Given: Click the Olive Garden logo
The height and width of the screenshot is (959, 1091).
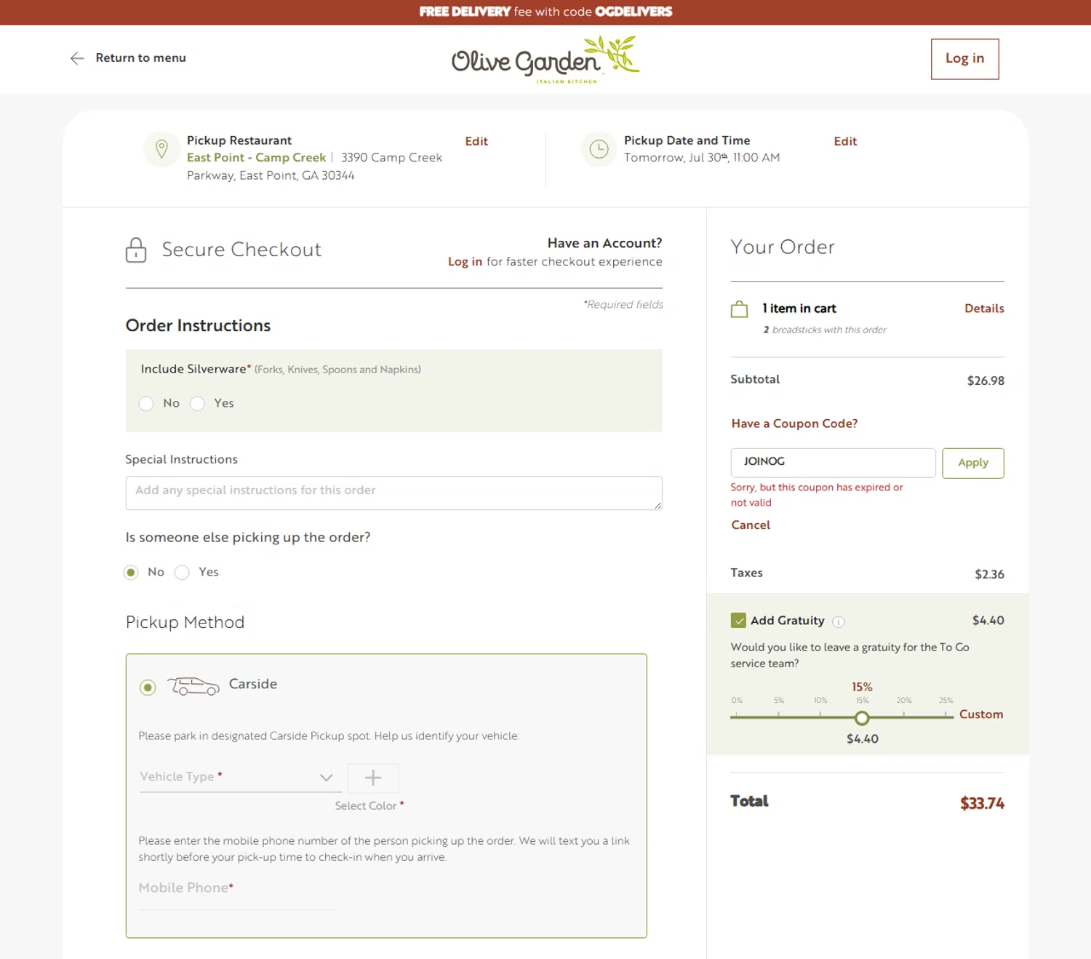Looking at the screenshot, I should pyautogui.click(x=545, y=60).
